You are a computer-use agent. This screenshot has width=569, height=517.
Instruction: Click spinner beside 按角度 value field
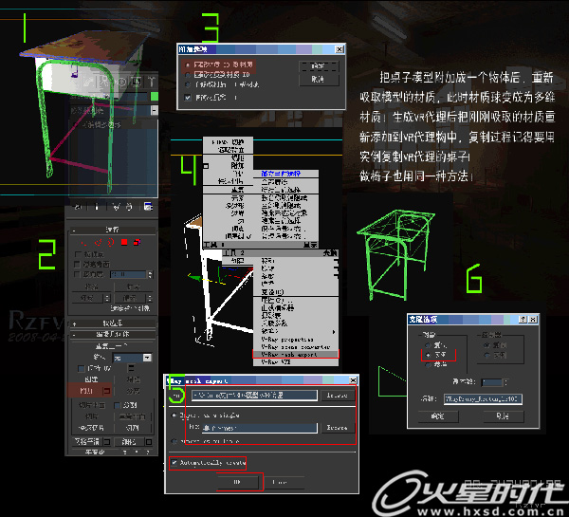click(x=150, y=274)
